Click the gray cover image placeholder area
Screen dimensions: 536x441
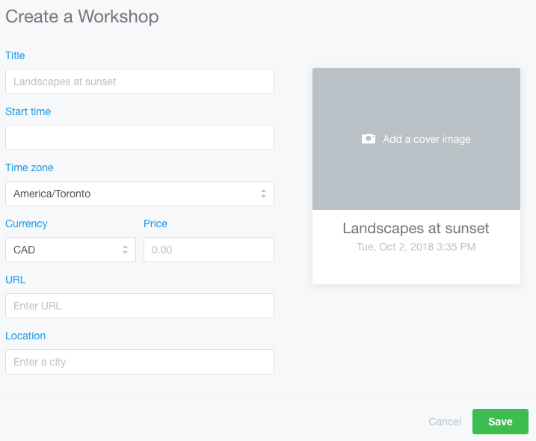pos(416,139)
